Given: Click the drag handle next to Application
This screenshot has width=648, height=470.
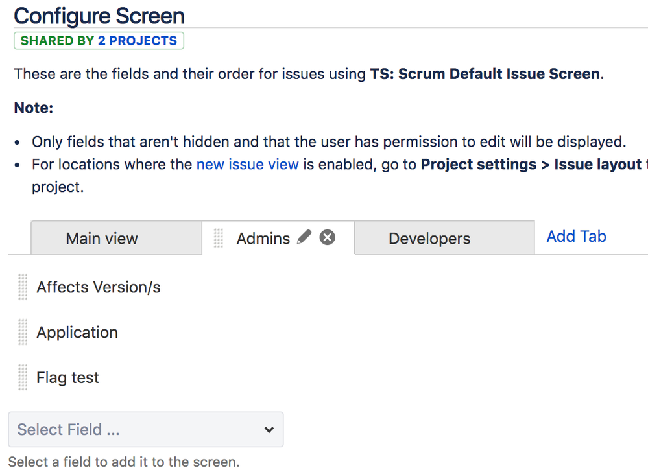Looking at the screenshot, I should click(x=21, y=332).
